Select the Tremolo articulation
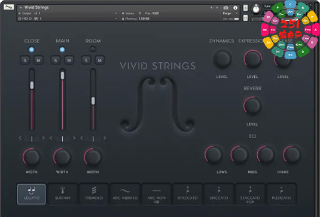 click(94, 194)
